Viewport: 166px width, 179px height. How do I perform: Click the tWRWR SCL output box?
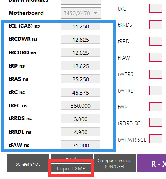[155, 139]
